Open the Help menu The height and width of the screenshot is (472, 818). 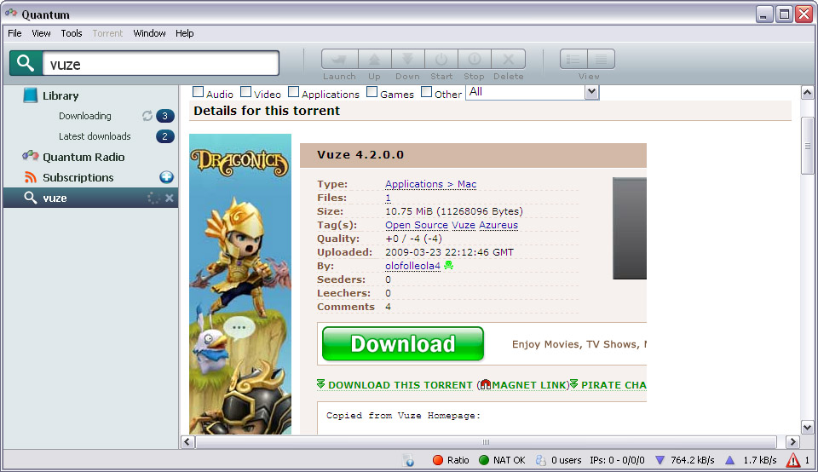tap(185, 33)
